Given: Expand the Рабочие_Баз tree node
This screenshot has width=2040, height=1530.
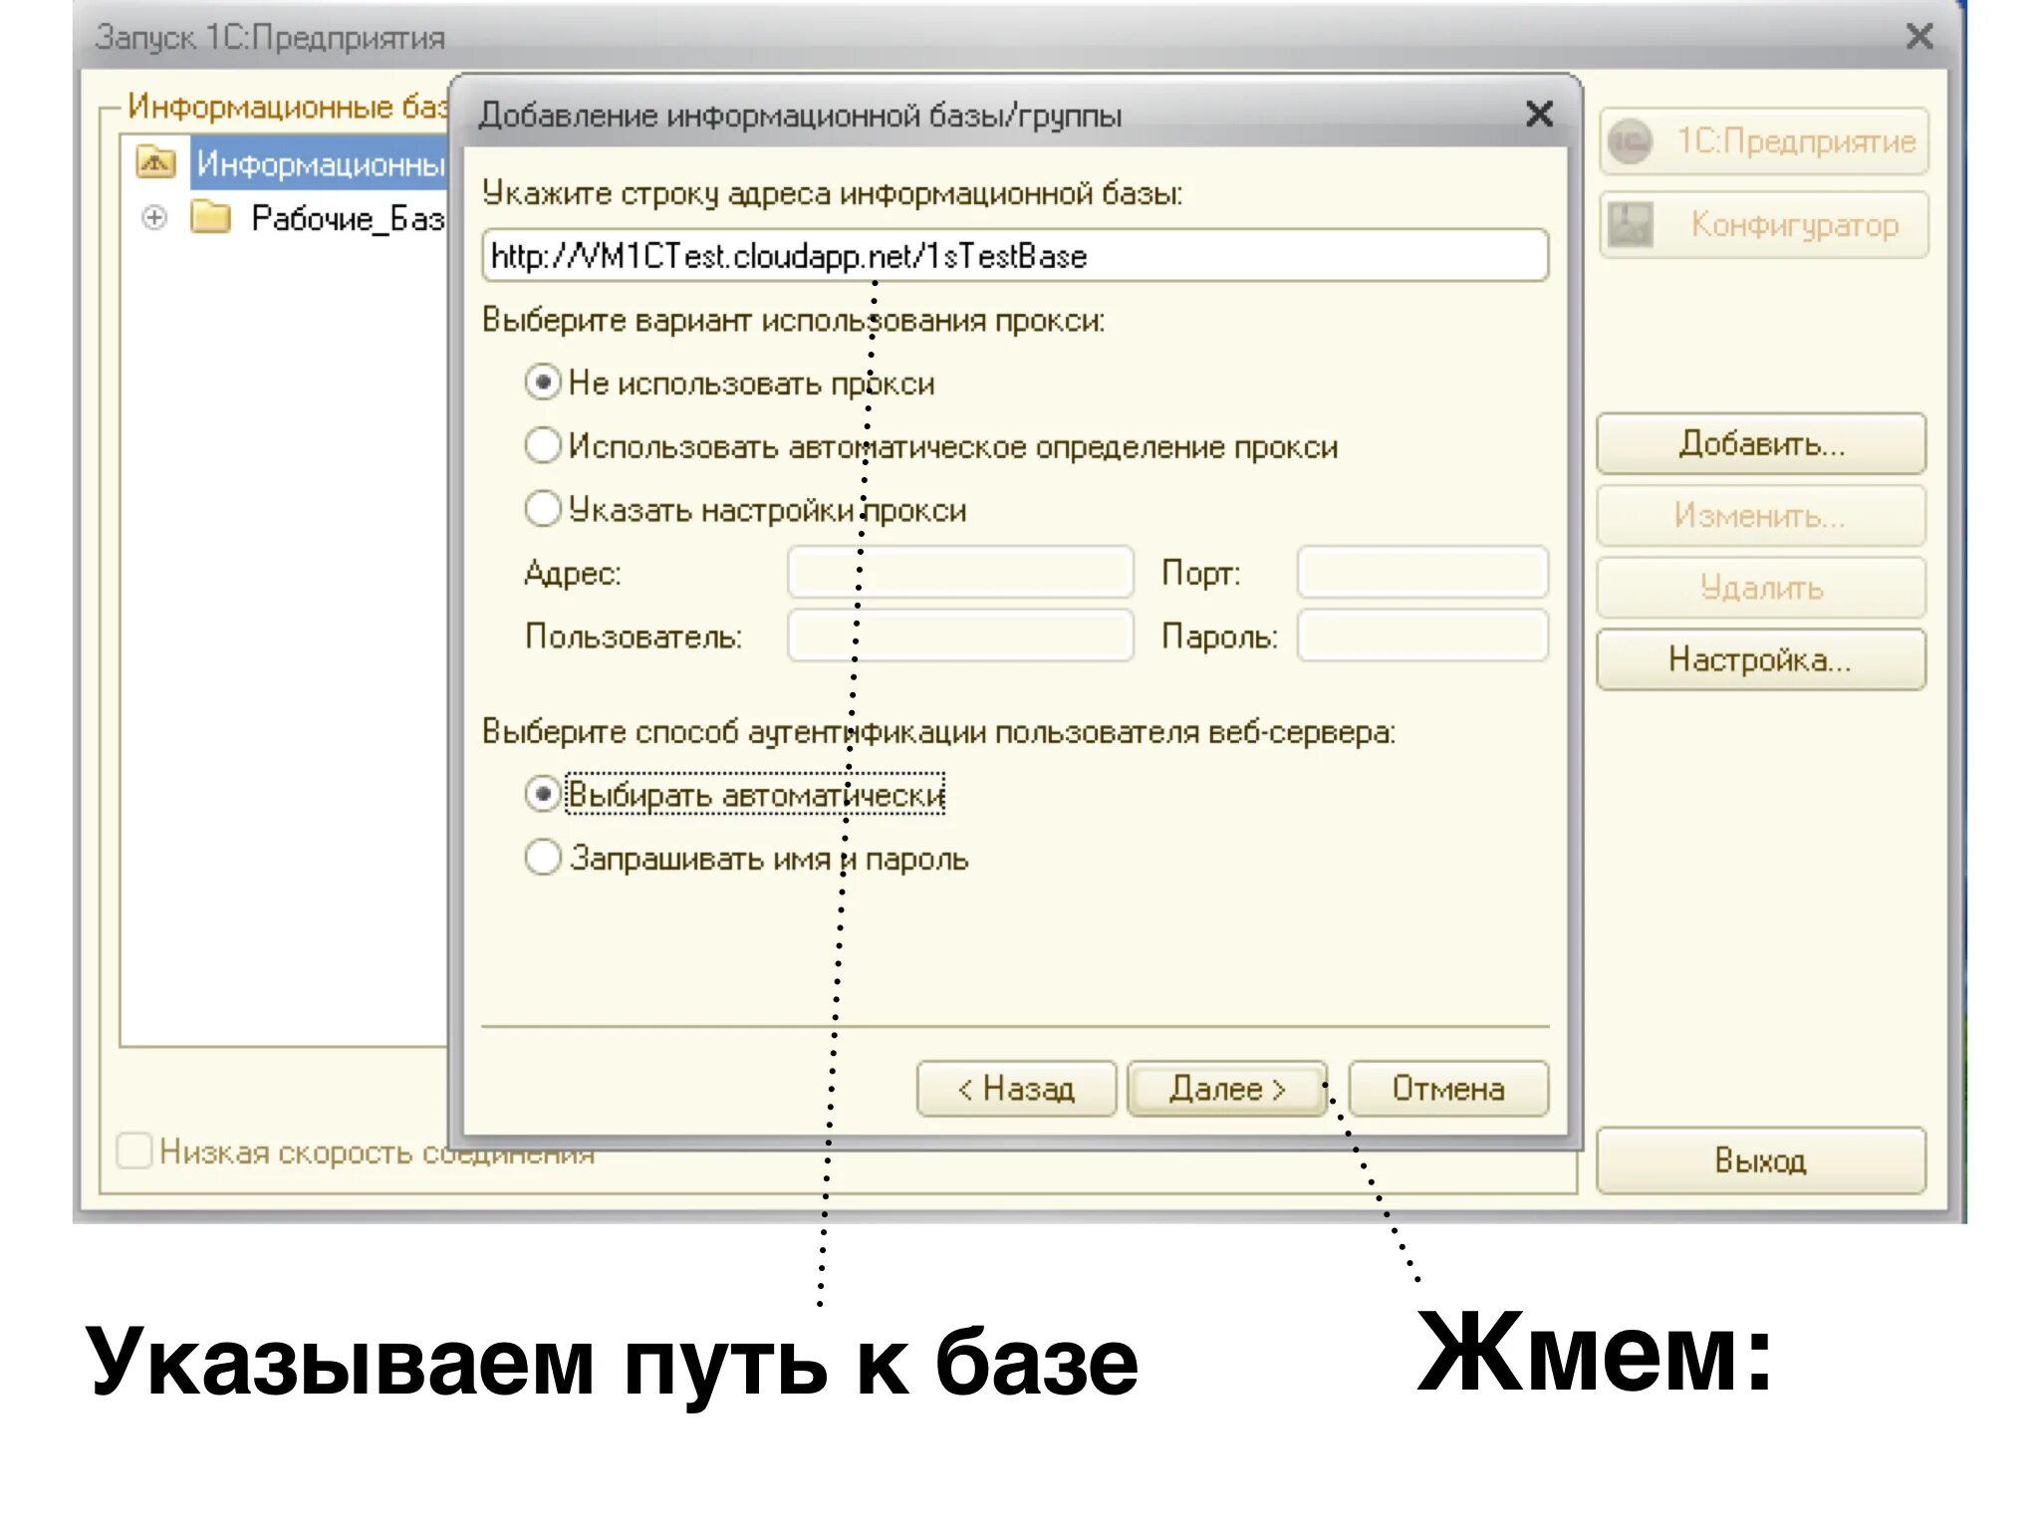Looking at the screenshot, I should 154,217.
